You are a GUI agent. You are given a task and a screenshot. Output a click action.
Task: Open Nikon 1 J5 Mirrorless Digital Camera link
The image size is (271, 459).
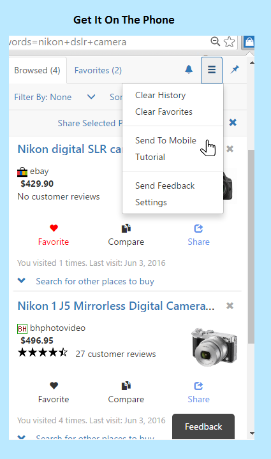tap(116, 306)
